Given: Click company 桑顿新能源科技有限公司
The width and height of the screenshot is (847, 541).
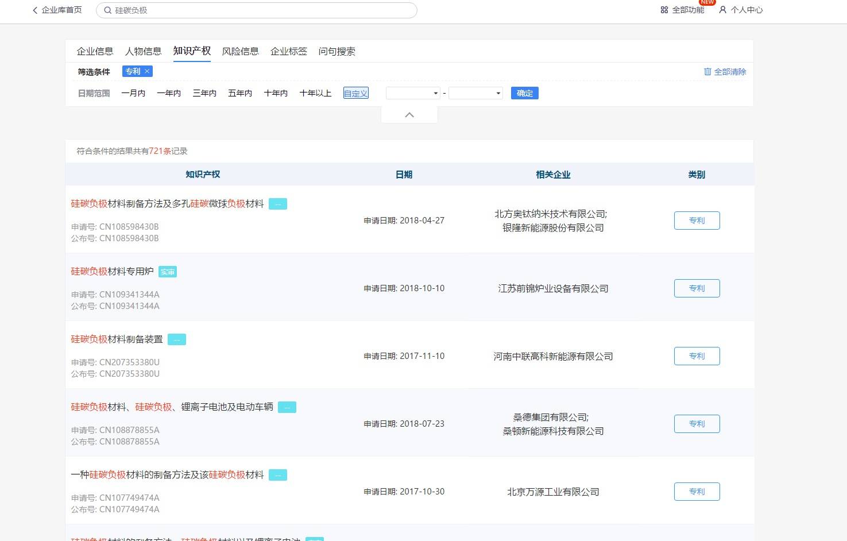Looking at the screenshot, I should point(553,431).
